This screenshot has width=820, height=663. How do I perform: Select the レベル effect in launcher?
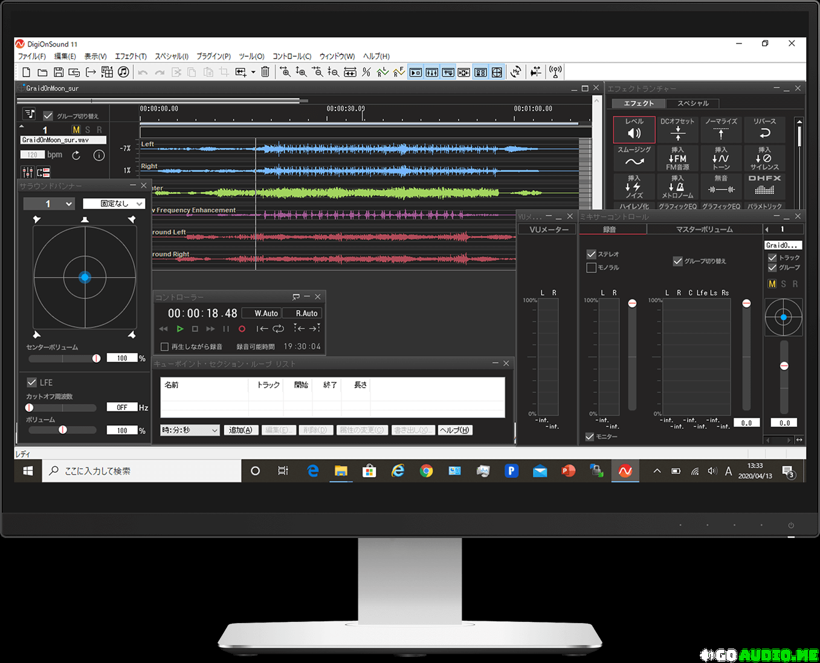[x=634, y=130]
